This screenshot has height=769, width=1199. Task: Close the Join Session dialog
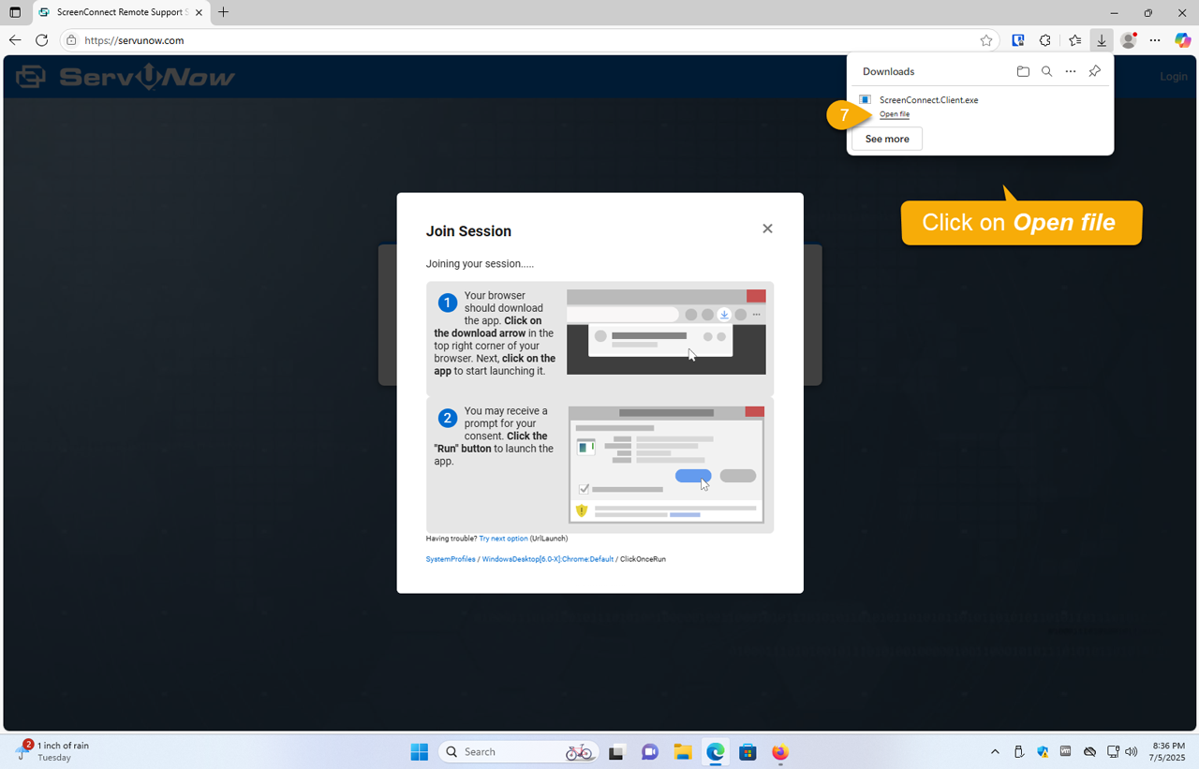tap(767, 229)
